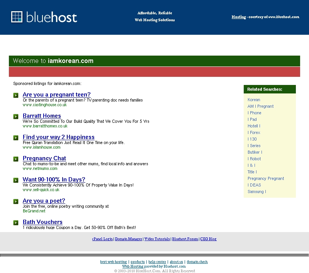This screenshot has height=273, width=309.
Task: Select 'Hotell I' related search
Action: (x=254, y=126)
